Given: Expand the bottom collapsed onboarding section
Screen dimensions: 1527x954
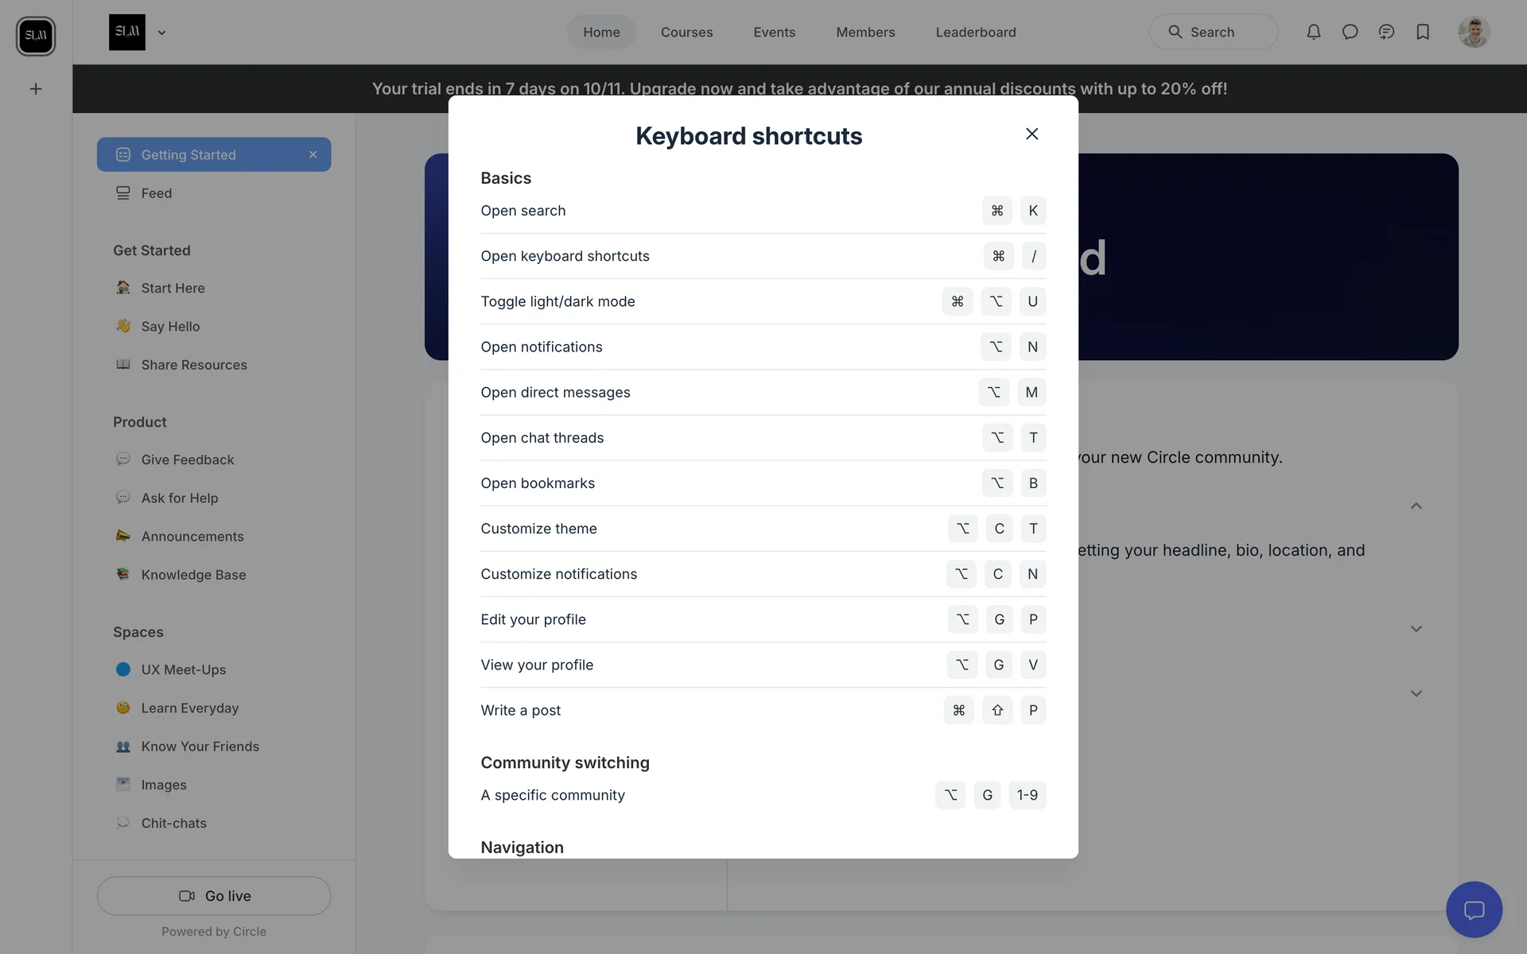Looking at the screenshot, I should click(1416, 693).
